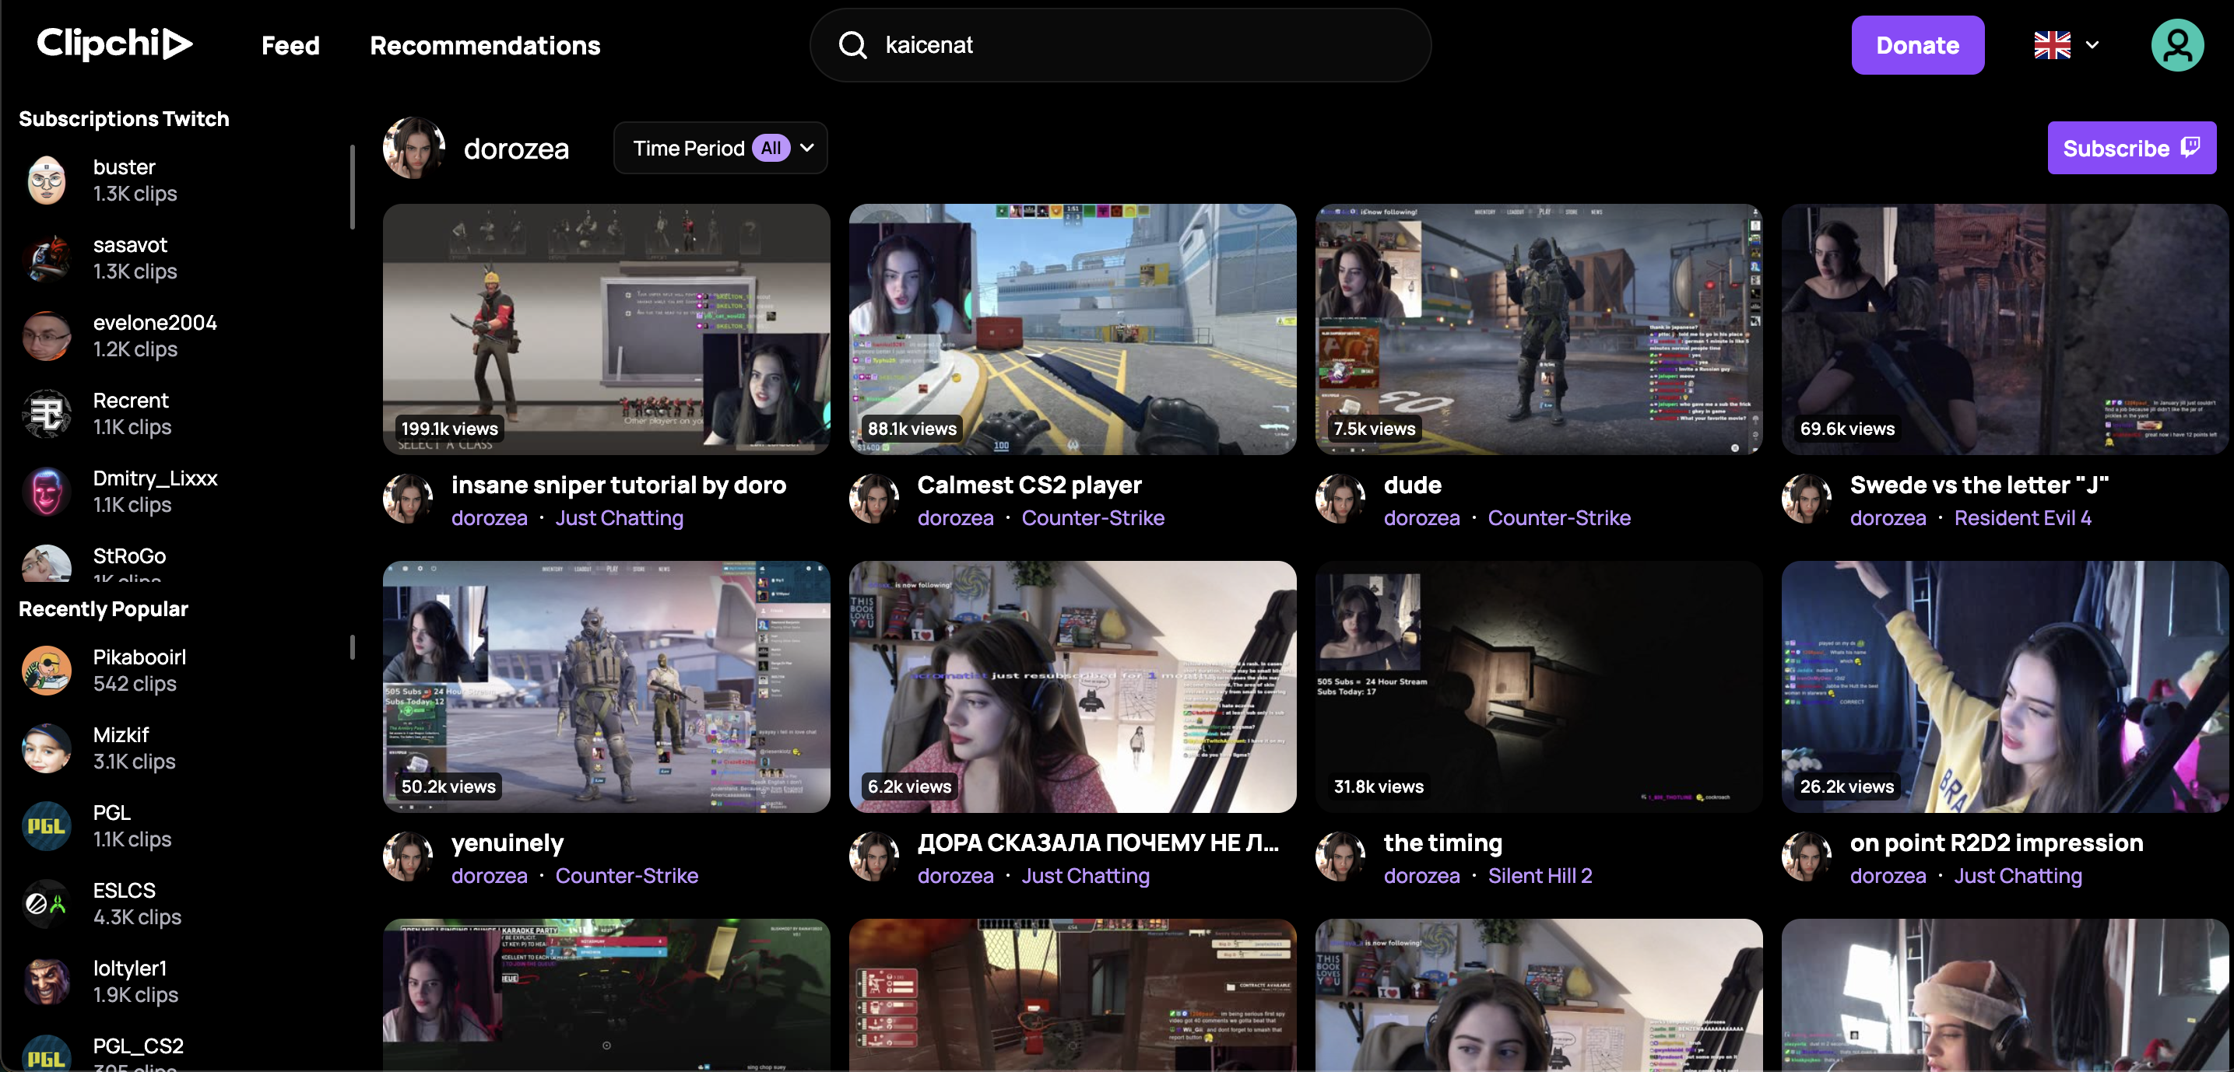Go to the Recommendations tab
The width and height of the screenshot is (2234, 1072).
[485, 45]
